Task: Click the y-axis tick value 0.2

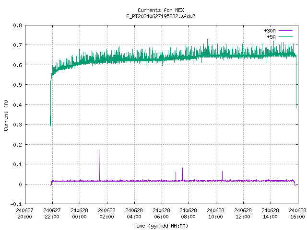Action: tap(17, 145)
